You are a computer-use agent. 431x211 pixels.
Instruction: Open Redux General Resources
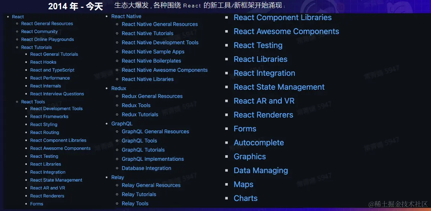[152, 96]
